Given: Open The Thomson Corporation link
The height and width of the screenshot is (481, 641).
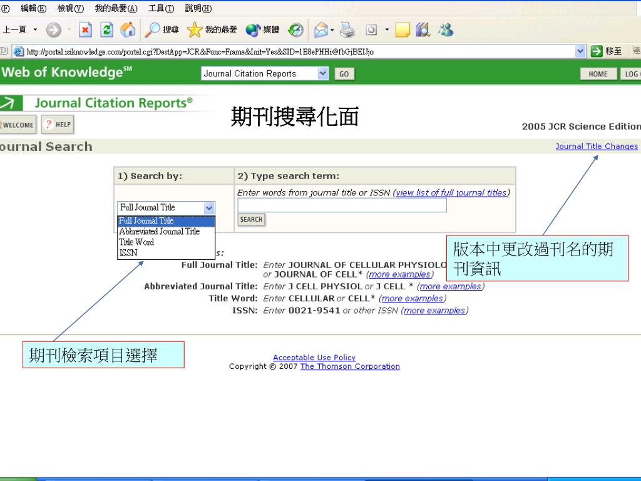Looking at the screenshot, I should 350,366.
